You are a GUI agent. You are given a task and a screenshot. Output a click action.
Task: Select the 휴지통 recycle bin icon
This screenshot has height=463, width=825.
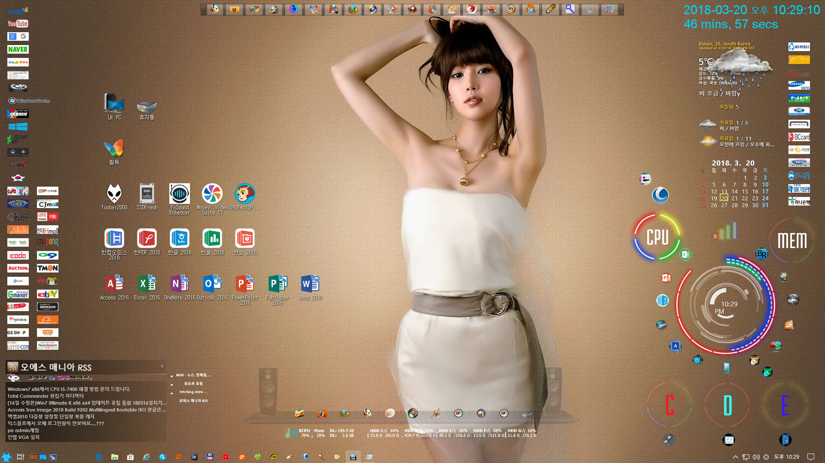pos(147,109)
